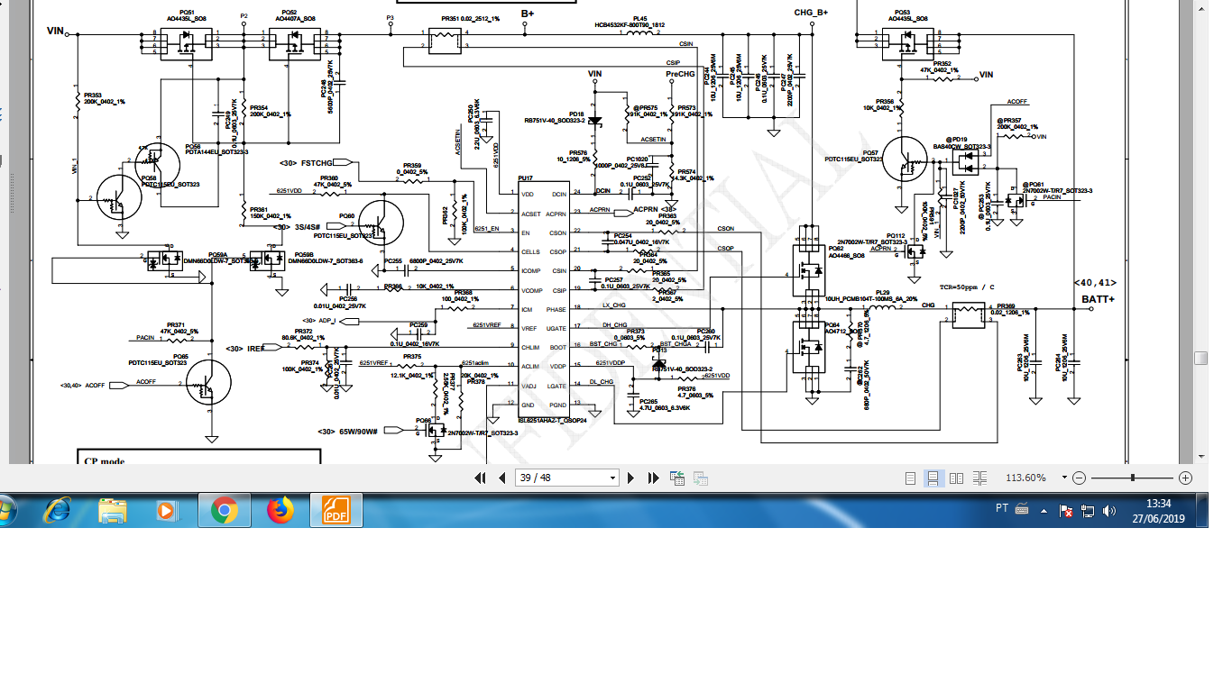
Task: Open the volume speaker tray icon
Action: click(x=1108, y=511)
